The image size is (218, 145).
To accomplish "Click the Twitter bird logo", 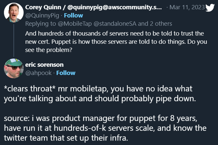I will coord(210,8).
